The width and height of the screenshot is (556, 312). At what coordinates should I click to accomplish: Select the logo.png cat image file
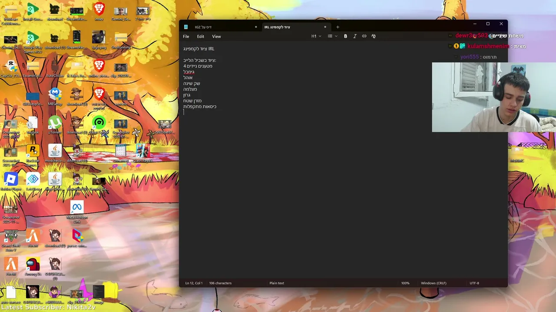pyautogui.click(x=99, y=40)
